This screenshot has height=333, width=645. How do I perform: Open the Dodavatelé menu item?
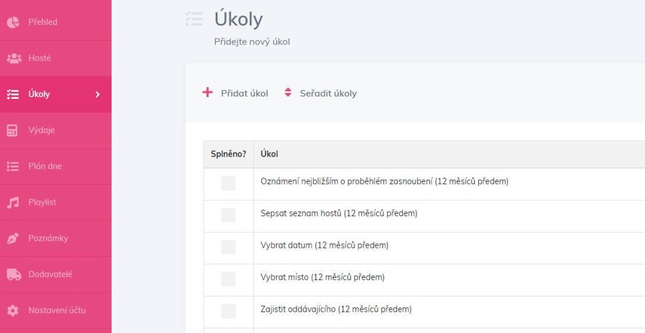[55, 274]
